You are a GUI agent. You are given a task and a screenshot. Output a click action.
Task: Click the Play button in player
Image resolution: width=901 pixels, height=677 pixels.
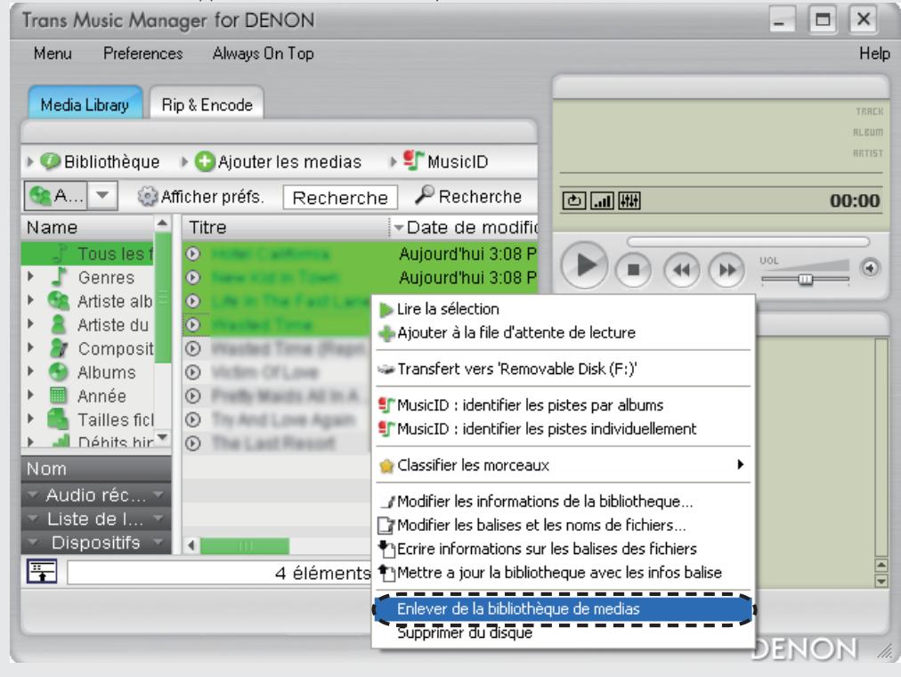pos(584,265)
